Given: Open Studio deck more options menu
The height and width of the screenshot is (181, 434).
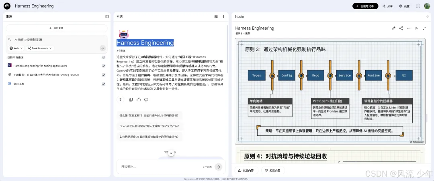Looking at the screenshot, I should point(409,28).
